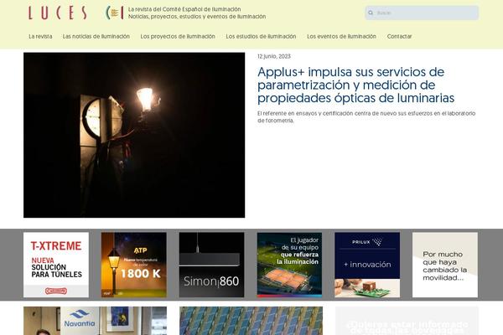Focus the Buscar search field

422,13
